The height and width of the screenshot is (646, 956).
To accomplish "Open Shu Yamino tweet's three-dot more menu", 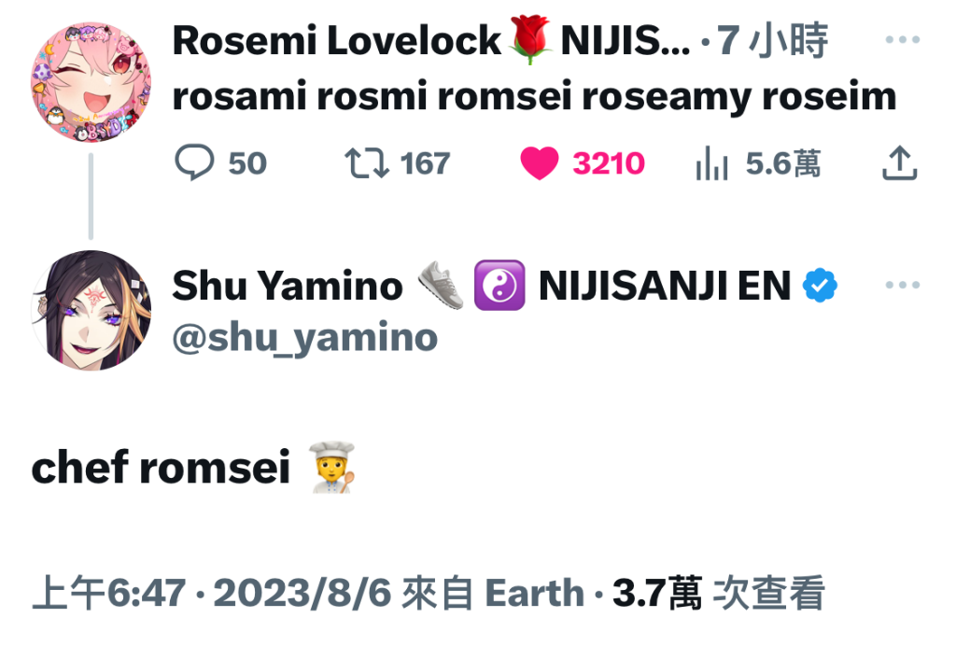I will click(x=903, y=285).
